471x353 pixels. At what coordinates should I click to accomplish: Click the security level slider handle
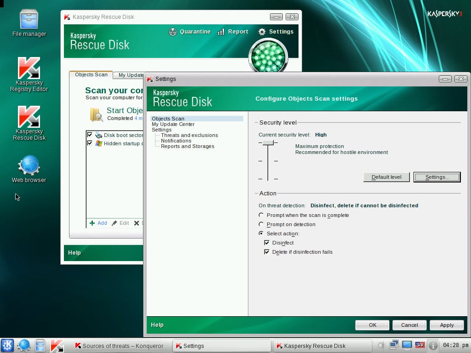click(268, 143)
